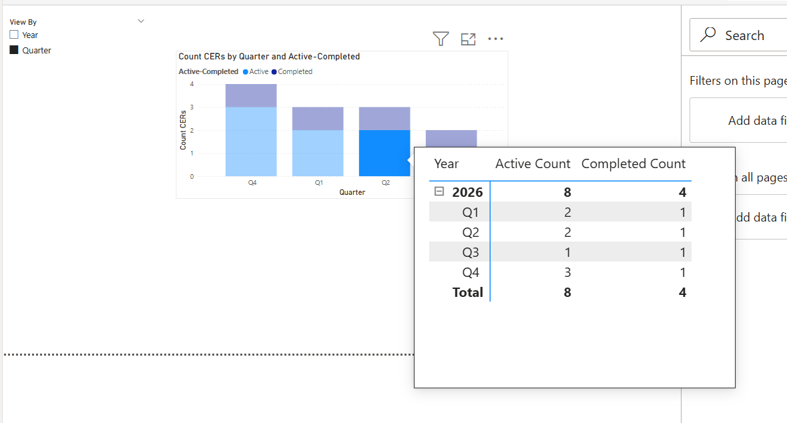787x423 pixels.
Task: Open the filter icon above the chart
Action: click(441, 39)
